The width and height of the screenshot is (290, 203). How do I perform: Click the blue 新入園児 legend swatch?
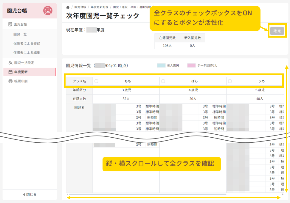161,65
